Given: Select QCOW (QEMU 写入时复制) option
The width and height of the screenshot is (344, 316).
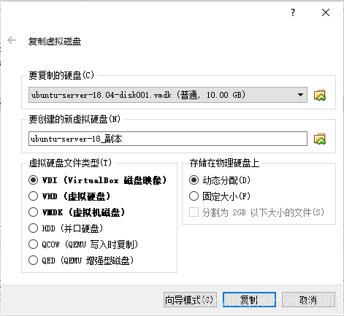Looking at the screenshot, I should pyautogui.click(x=33, y=244).
